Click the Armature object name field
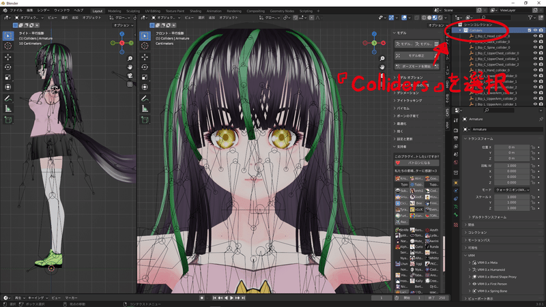 click(507, 129)
